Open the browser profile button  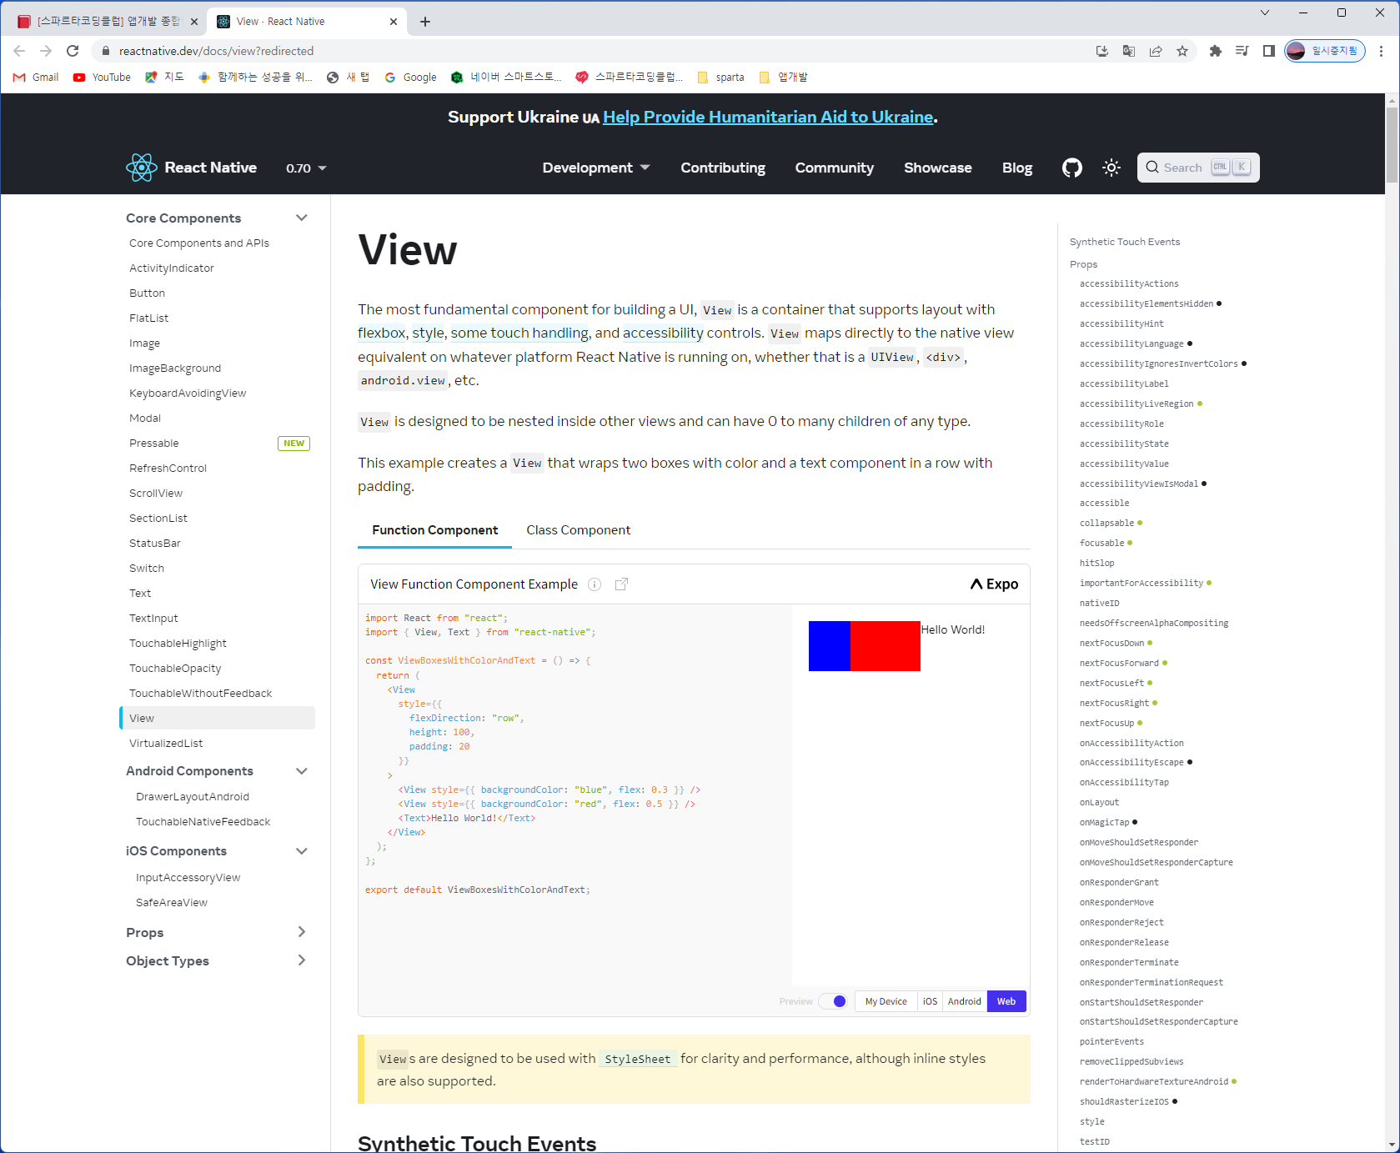pyautogui.click(x=1324, y=51)
